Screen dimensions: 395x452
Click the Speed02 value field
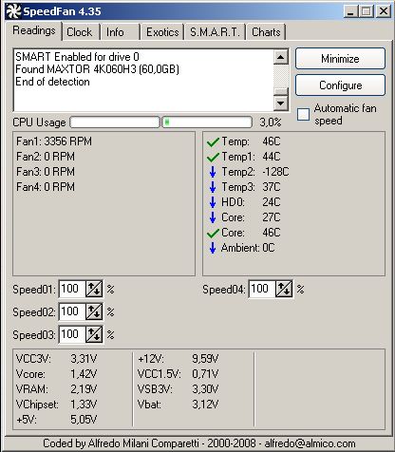click(72, 311)
